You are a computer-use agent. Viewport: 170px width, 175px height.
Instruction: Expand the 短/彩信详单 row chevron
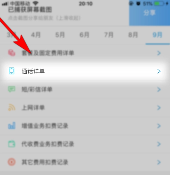point(159,89)
